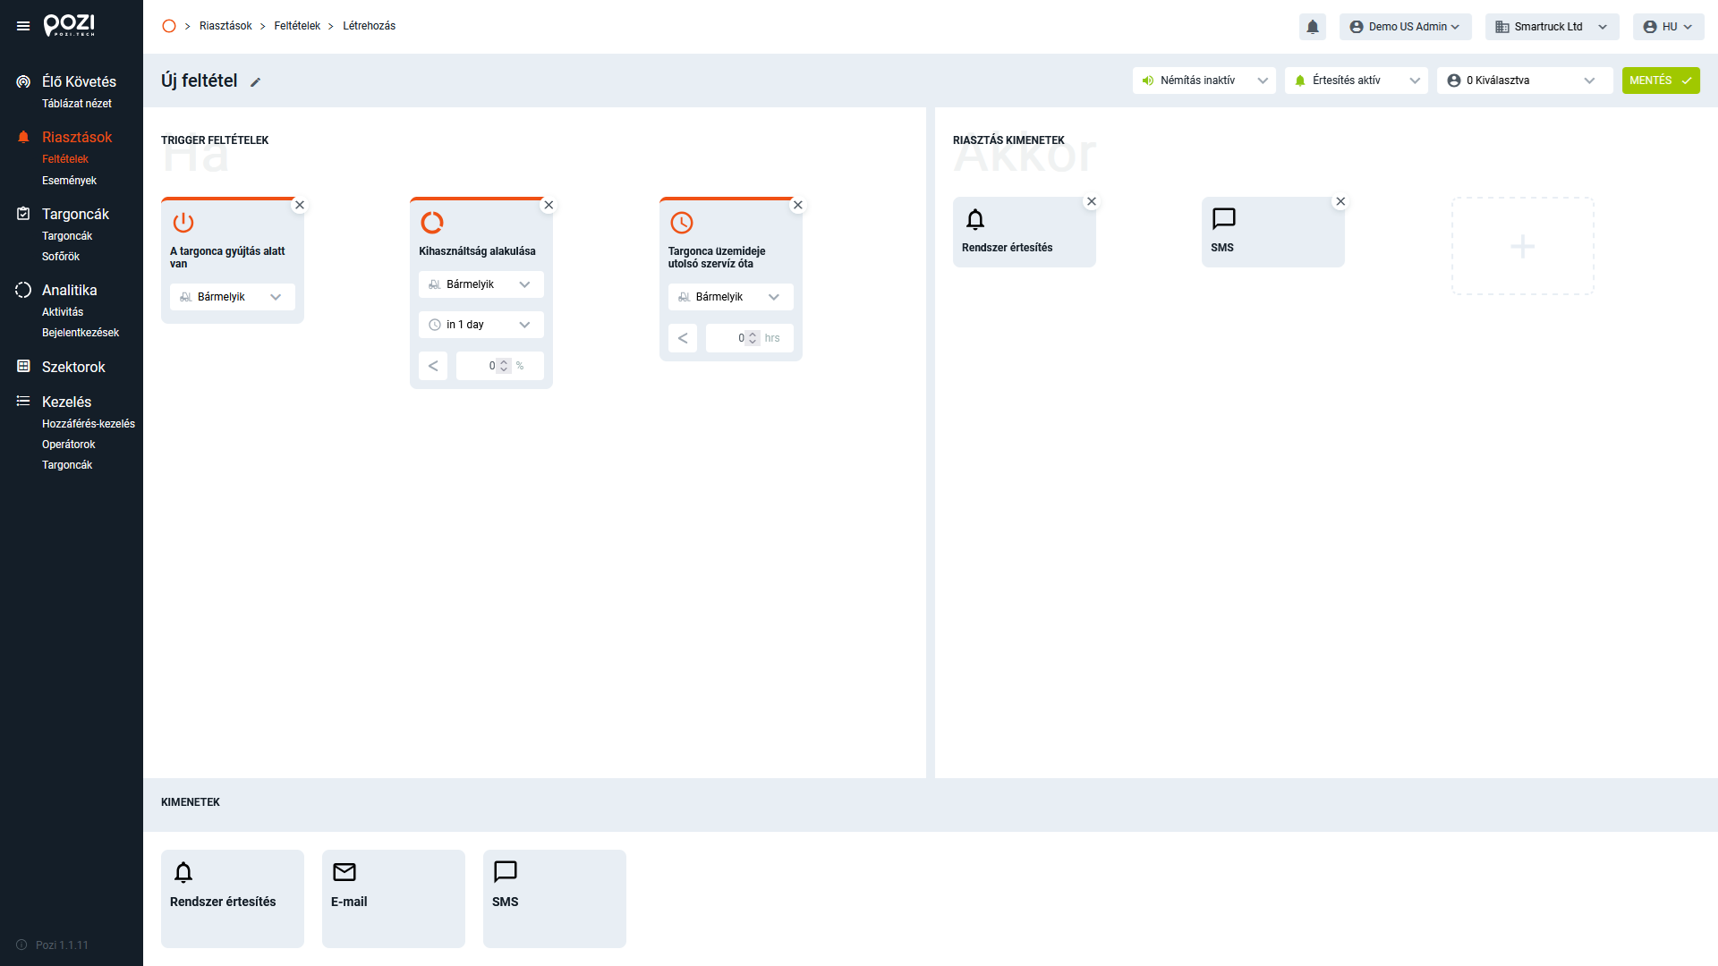Toggle the hamburger menu icon
The width and height of the screenshot is (1718, 966).
pyautogui.click(x=23, y=27)
